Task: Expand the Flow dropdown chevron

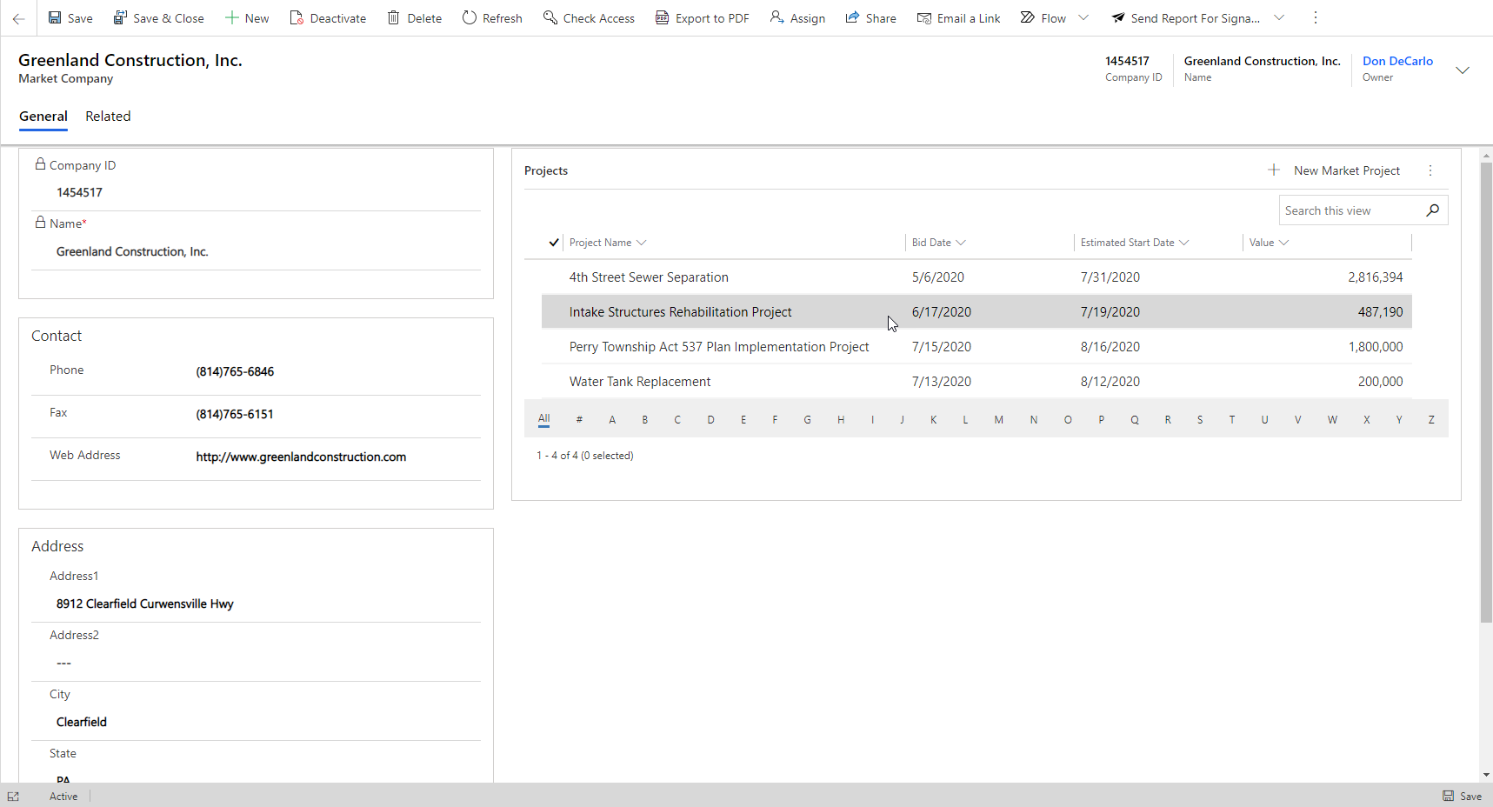Action: 1083,17
